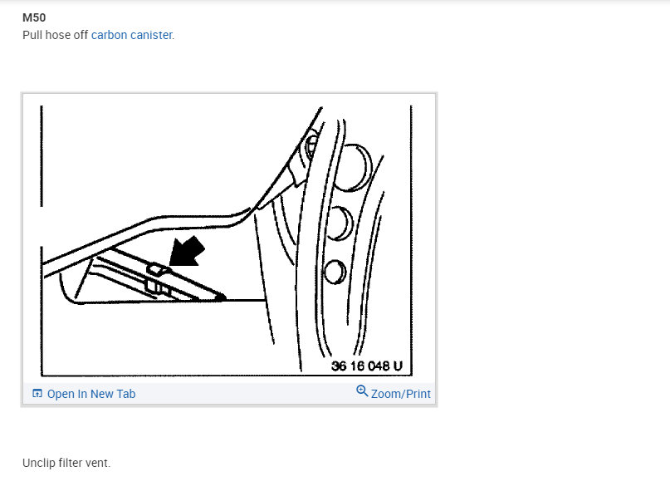This screenshot has width=670, height=501.
Task: Click the gray footer bar below the diagram
Action: click(229, 393)
